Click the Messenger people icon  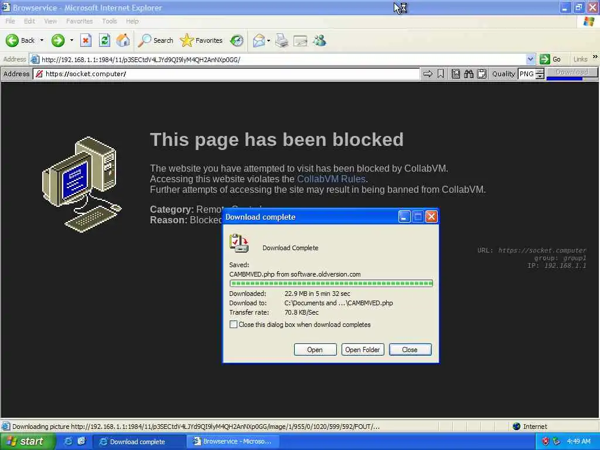[319, 40]
